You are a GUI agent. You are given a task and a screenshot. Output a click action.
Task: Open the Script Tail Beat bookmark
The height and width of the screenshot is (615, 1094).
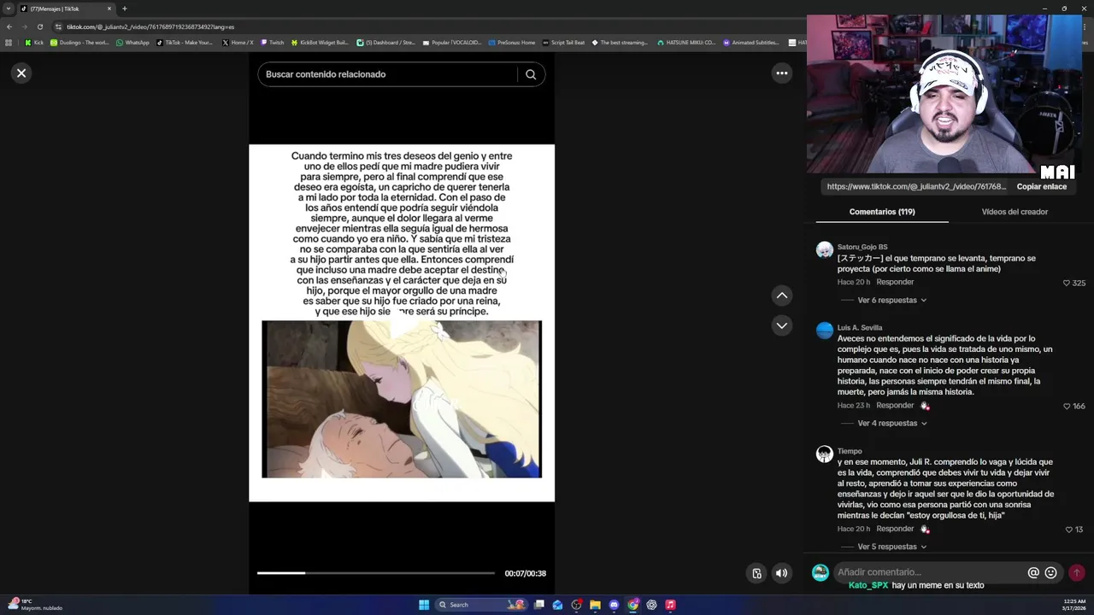(x=563, y=42)
